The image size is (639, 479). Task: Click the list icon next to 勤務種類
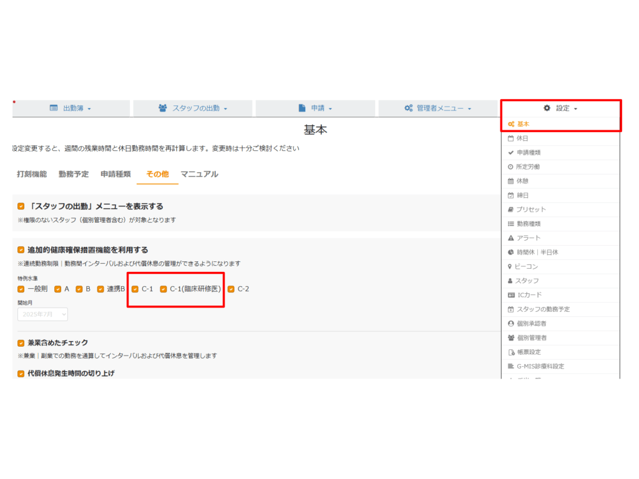(511, 224)
